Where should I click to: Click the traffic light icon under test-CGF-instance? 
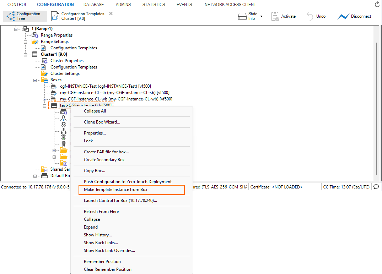click(x=63, y=137)
